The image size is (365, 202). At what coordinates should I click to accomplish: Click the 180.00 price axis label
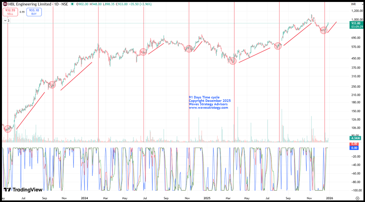pyautogui.click(x=355, y=103)
